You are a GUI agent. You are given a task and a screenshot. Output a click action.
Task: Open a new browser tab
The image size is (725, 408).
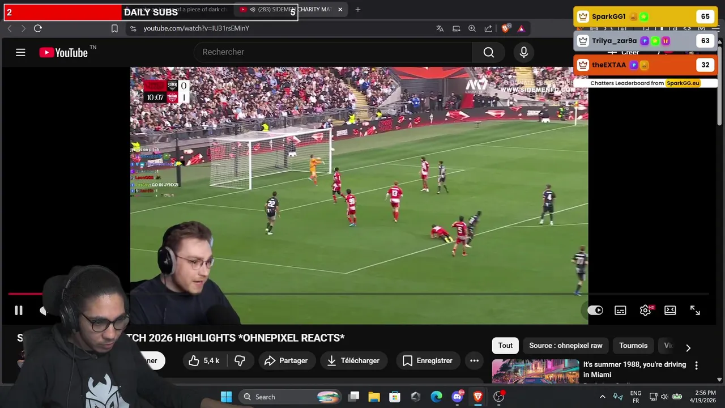coord(357,9)
